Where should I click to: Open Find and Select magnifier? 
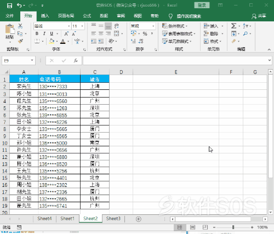coord(246,33)
